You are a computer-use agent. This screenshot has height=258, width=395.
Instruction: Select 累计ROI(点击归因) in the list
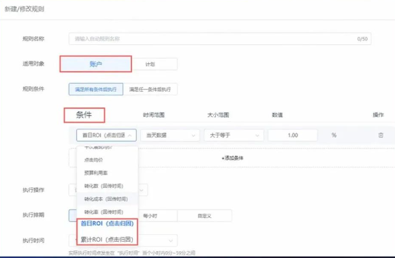tap(108, 240)
